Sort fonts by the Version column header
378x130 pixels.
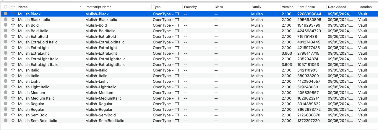(x=287, y=7)
